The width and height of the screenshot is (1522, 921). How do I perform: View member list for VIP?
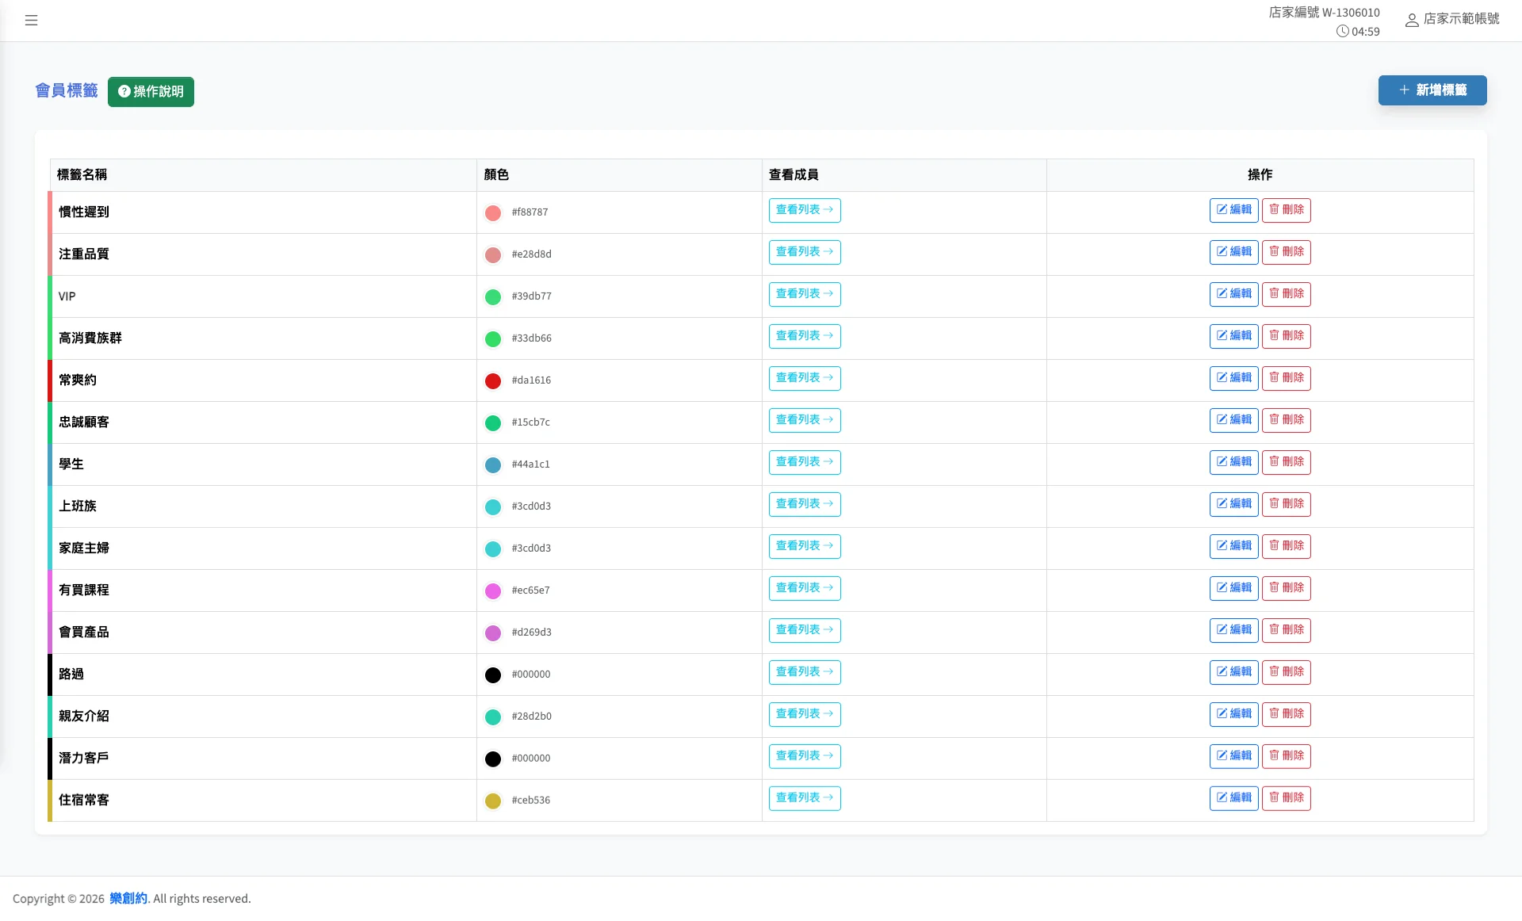click(805, 294)
